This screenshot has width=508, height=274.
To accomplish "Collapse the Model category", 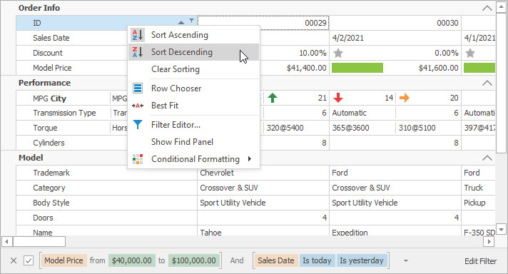I will pyautogui.click(x=487, y=158).
